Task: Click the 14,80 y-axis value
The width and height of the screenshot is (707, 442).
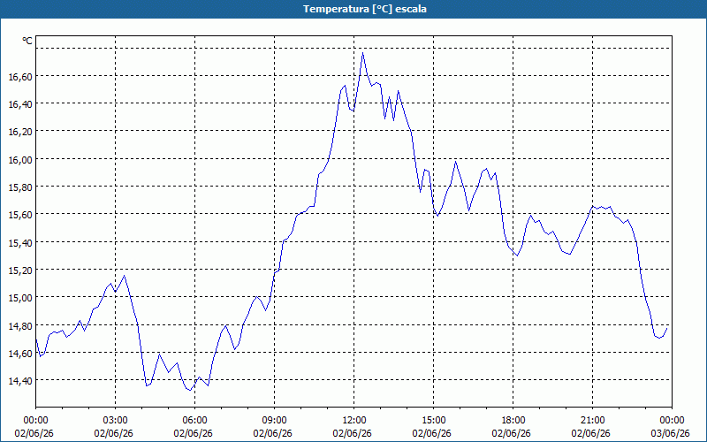Action: coord(20,326)
